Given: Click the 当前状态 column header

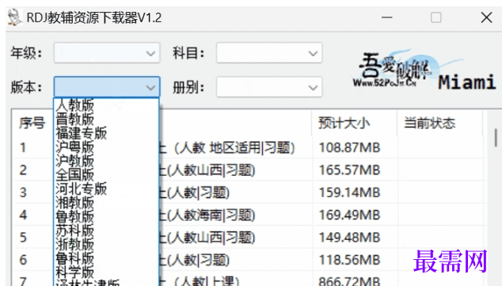Looking at the screenshot, I should coord(440,123).
